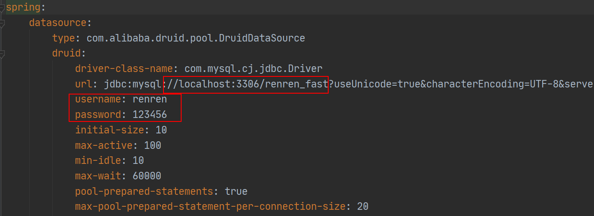Screen dimensions: 594x216
Task: Click the max-pool-prepared-statement-per-connection-size key
Action: [x=210, y=207]
